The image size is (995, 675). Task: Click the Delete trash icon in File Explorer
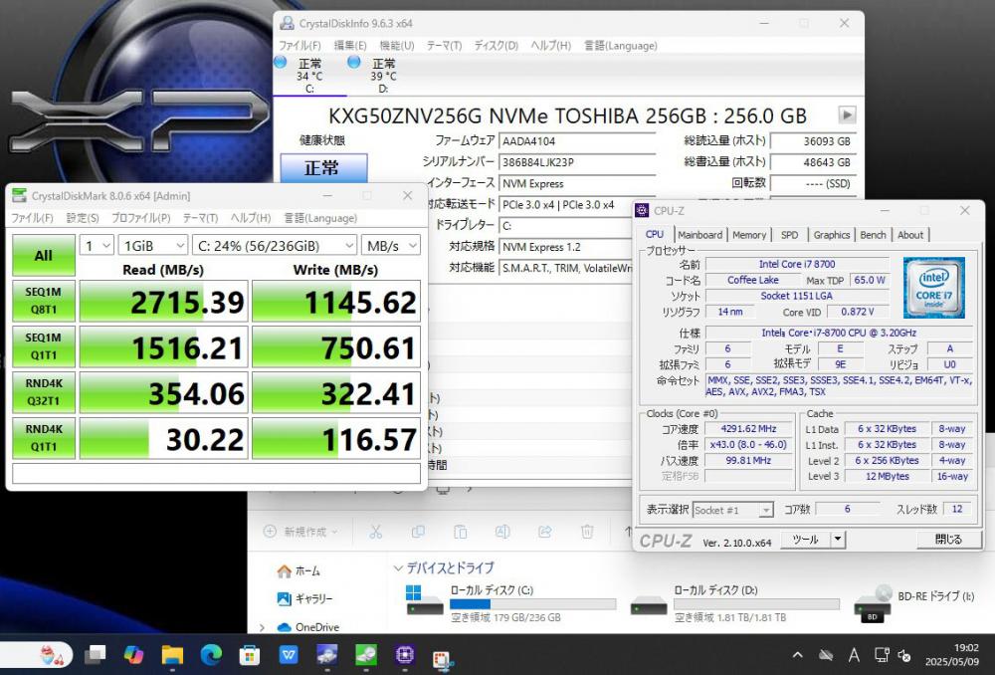(587, 532)
